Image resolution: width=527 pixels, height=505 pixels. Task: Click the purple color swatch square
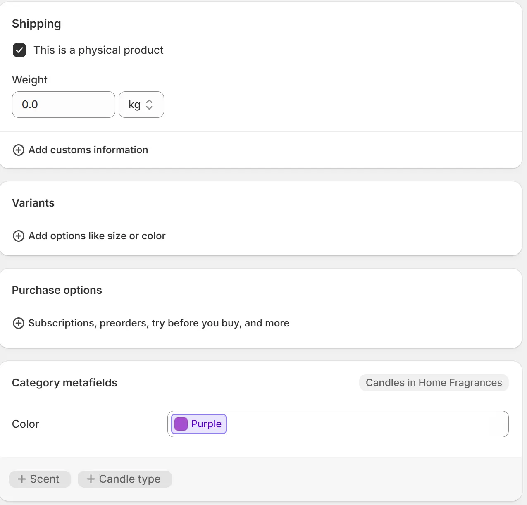(x=181, y=424)
